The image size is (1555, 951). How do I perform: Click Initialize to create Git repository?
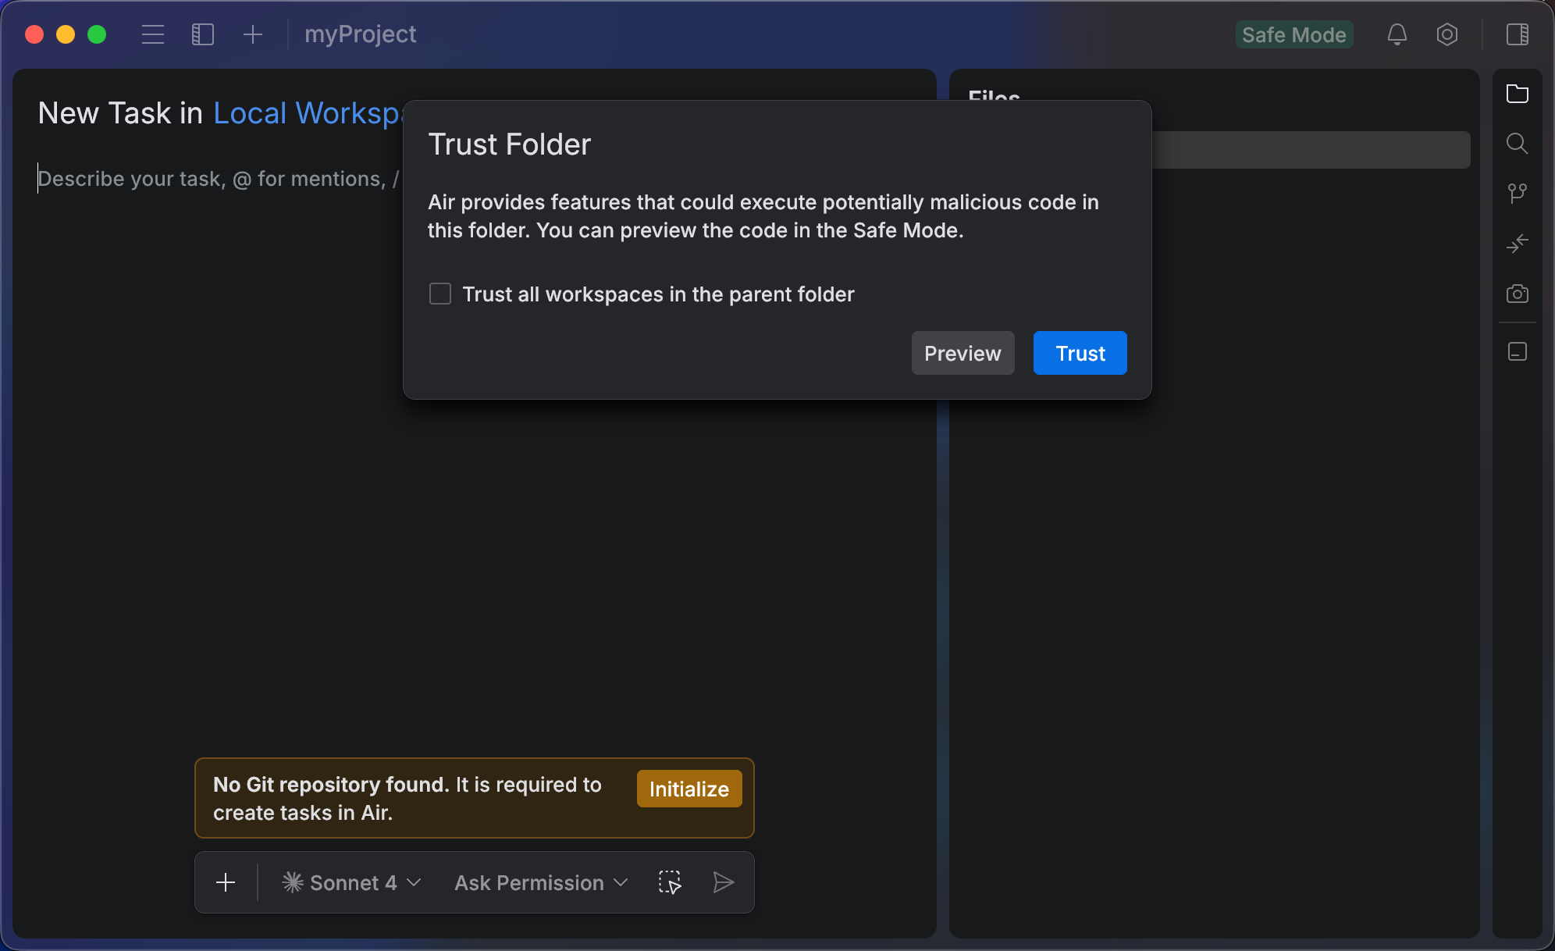689,789
